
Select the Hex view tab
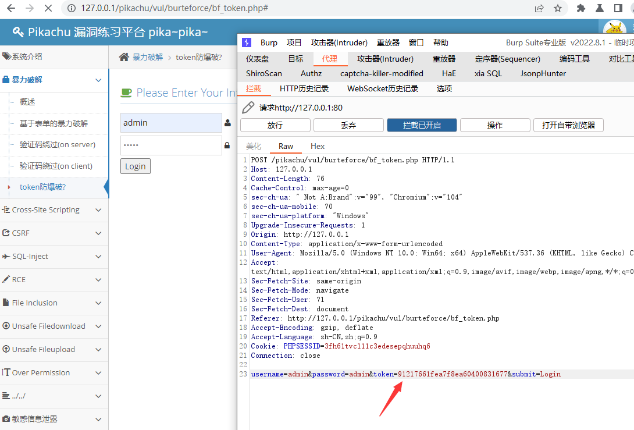[318, 147]
